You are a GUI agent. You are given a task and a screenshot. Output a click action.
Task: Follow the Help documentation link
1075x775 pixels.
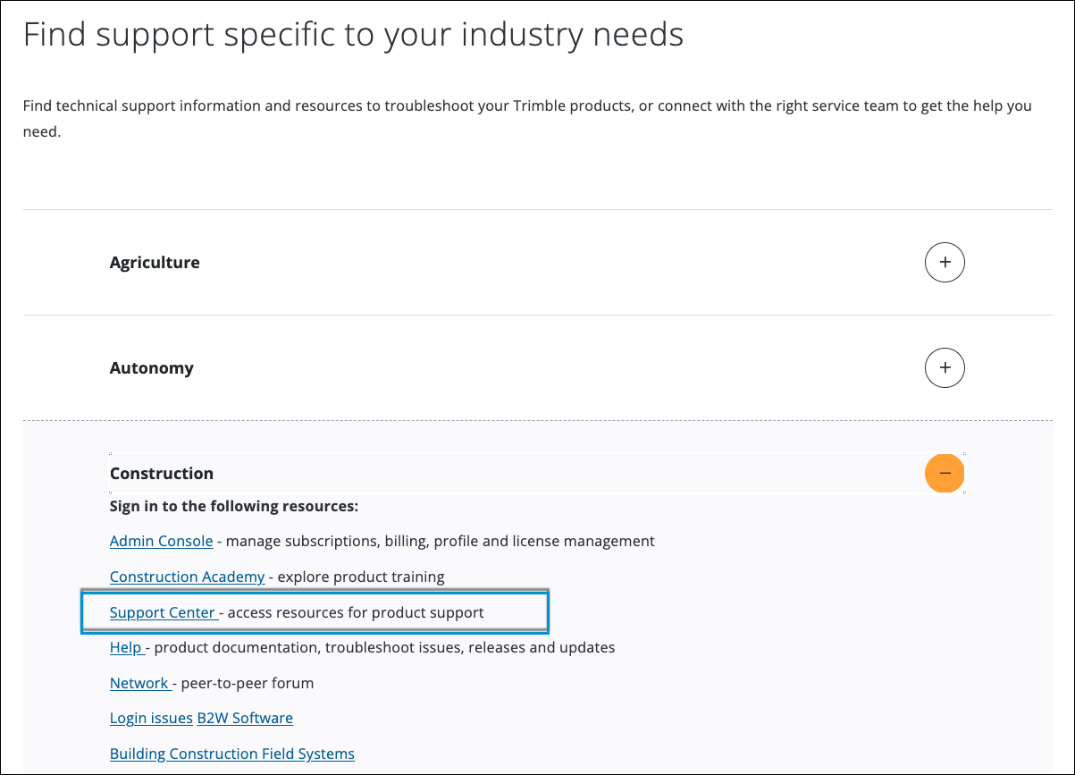point(124,647)
